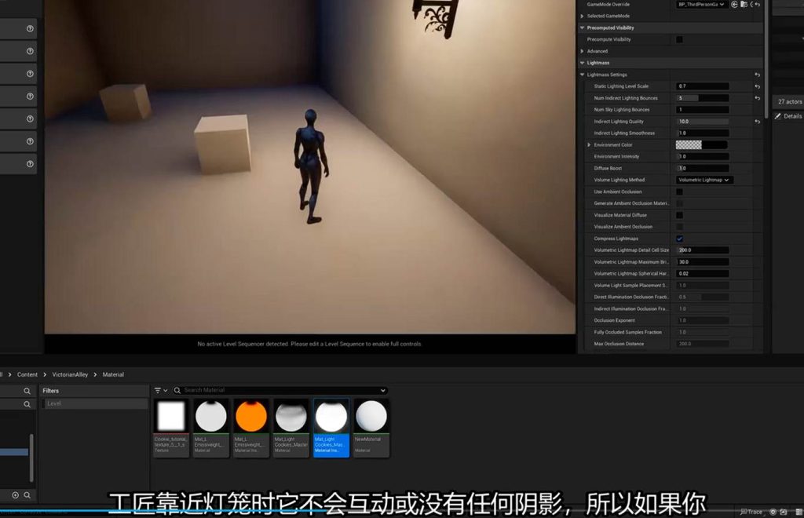Click the filter options icon beside the material search
This screenshot has height=518, width=804.
click(160, 390)
